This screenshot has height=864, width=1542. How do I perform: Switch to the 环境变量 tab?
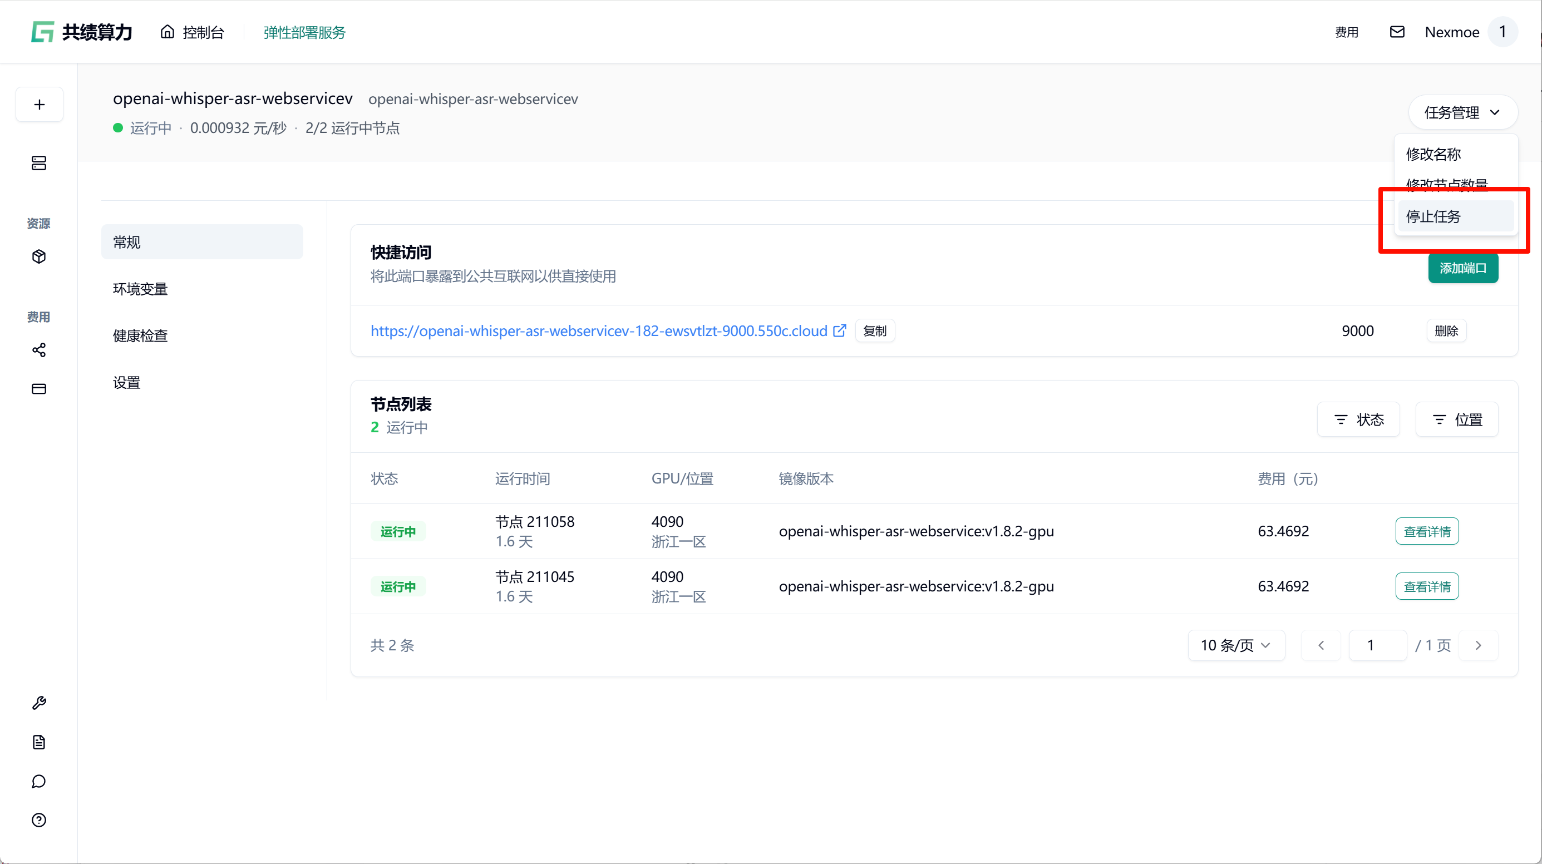[141, 289]
